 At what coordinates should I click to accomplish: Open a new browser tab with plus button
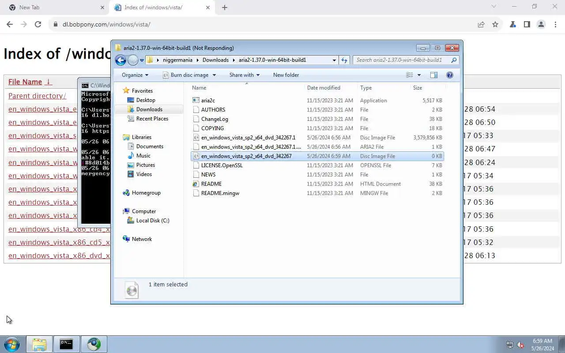224,8
